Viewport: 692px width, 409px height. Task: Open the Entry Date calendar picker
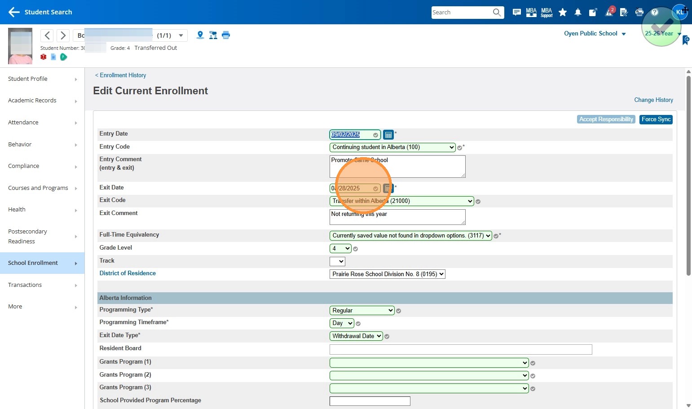point(388,135)
